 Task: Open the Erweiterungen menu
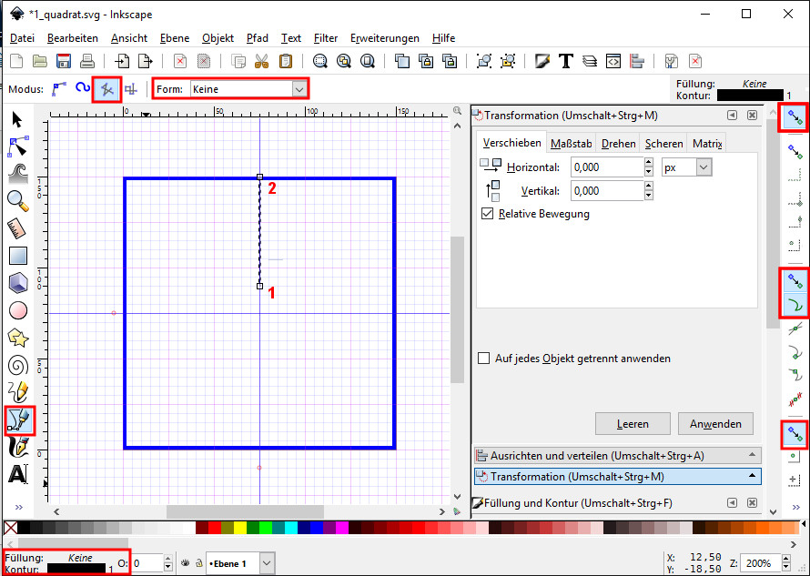[x=385, y=38]
